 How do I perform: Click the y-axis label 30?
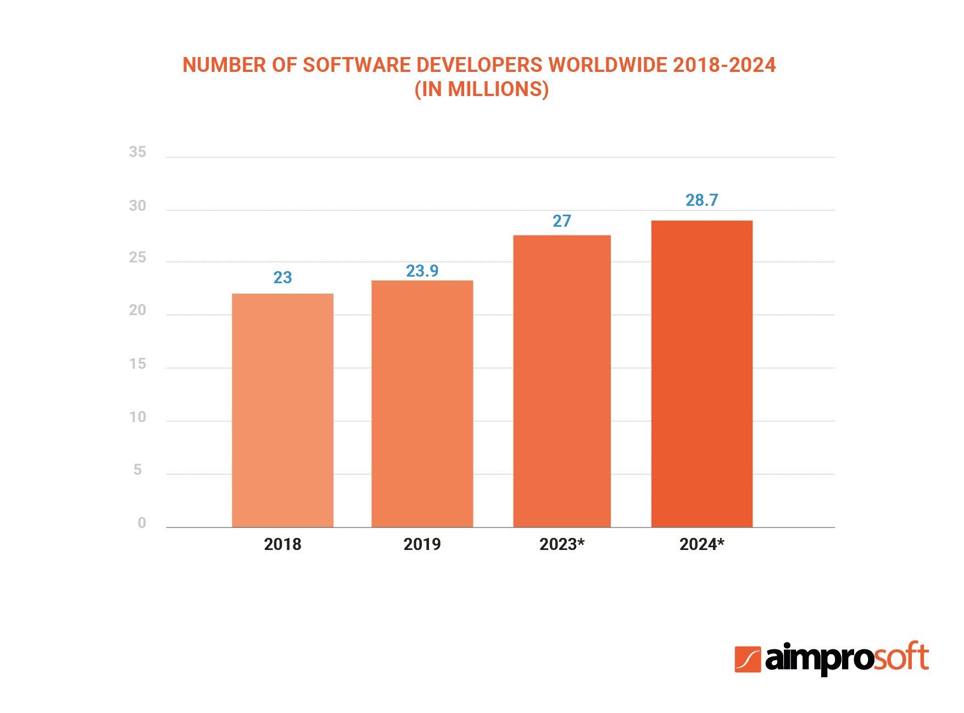138,206
